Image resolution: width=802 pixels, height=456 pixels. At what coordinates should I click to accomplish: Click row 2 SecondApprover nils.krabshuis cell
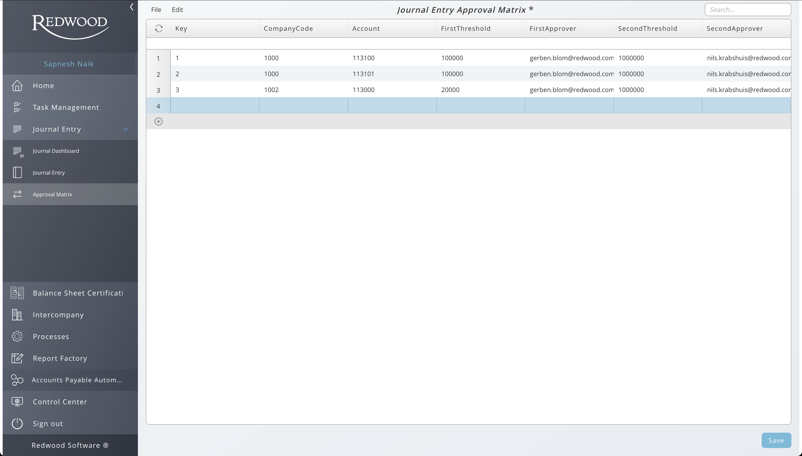click(x=747, y=74)
